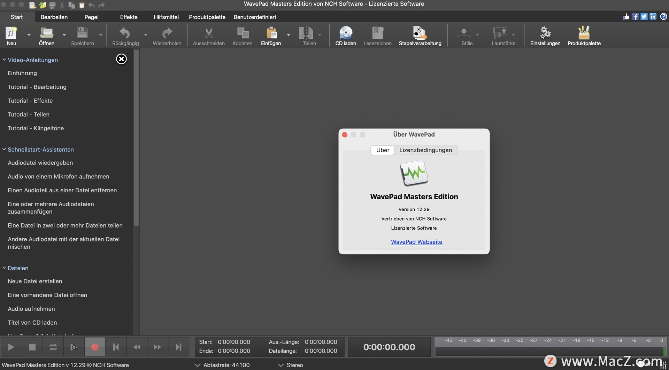The image size is (669, 370).
Task: Open dropdown arrow beside Speichern
Action: pyautogui.click(x=101, y=35)
